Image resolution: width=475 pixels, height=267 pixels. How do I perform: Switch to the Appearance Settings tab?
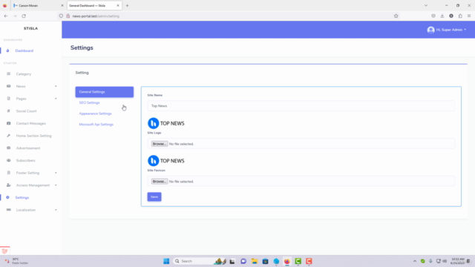coord(96,113)
